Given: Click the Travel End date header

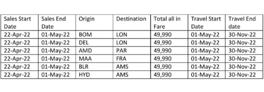Looking at the screenshot, I should click(244, 22).
